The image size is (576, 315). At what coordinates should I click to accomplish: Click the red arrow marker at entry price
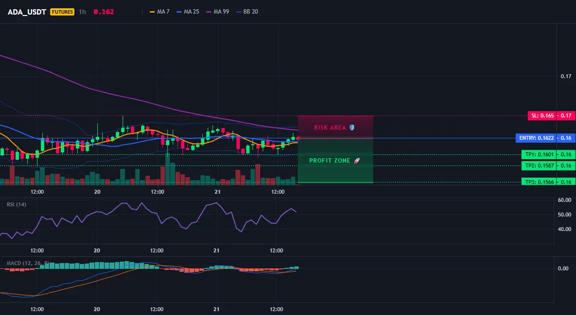click(299, 138)
